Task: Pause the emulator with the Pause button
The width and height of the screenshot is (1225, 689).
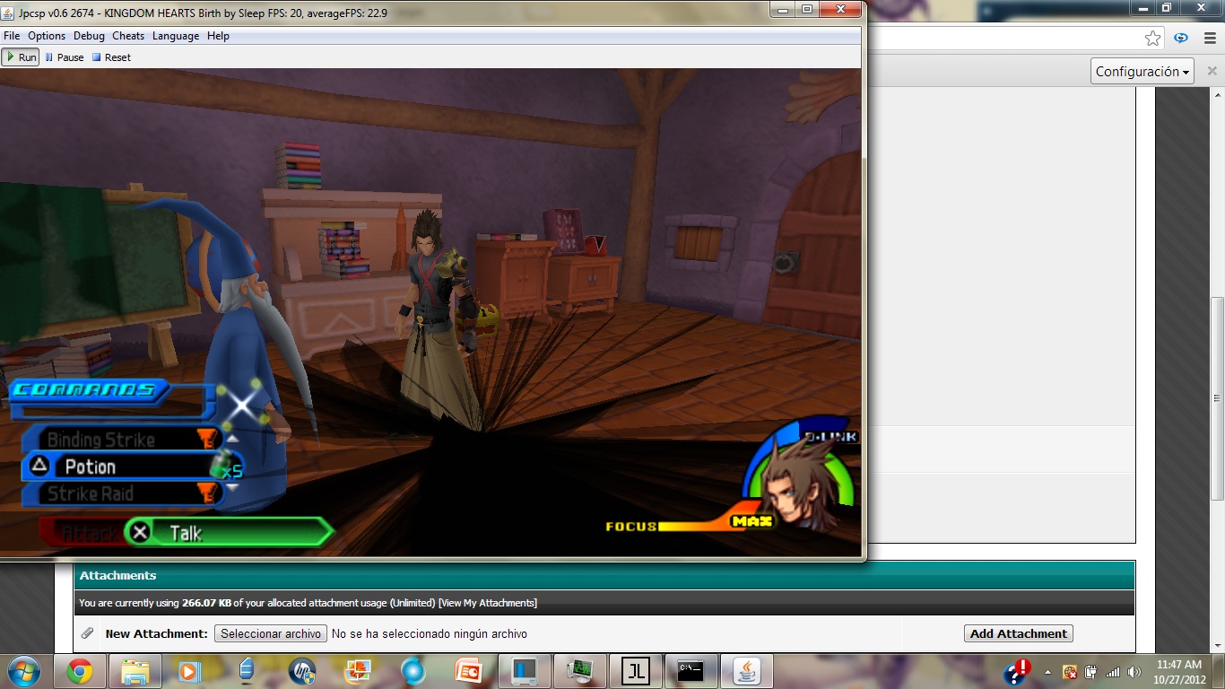Action: click(x=64, y=57)
